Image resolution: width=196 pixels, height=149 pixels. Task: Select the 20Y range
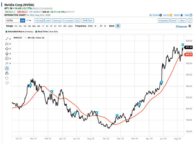pyautogui.click(x=65, y=26)
